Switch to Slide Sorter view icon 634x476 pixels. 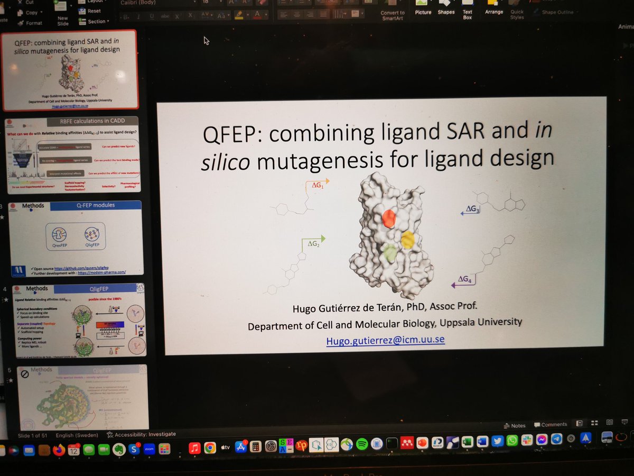(x=594, y=423)
